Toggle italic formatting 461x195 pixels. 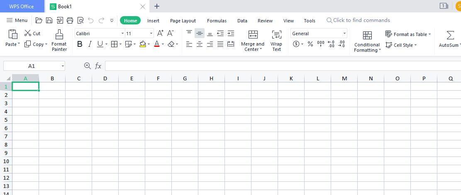click(x=90, y=44)
